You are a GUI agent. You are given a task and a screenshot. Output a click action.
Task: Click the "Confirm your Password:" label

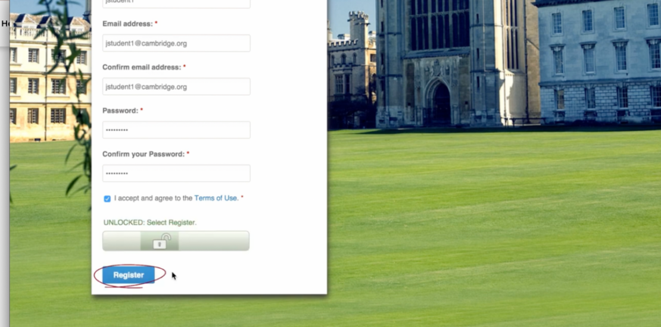point(144,154)
